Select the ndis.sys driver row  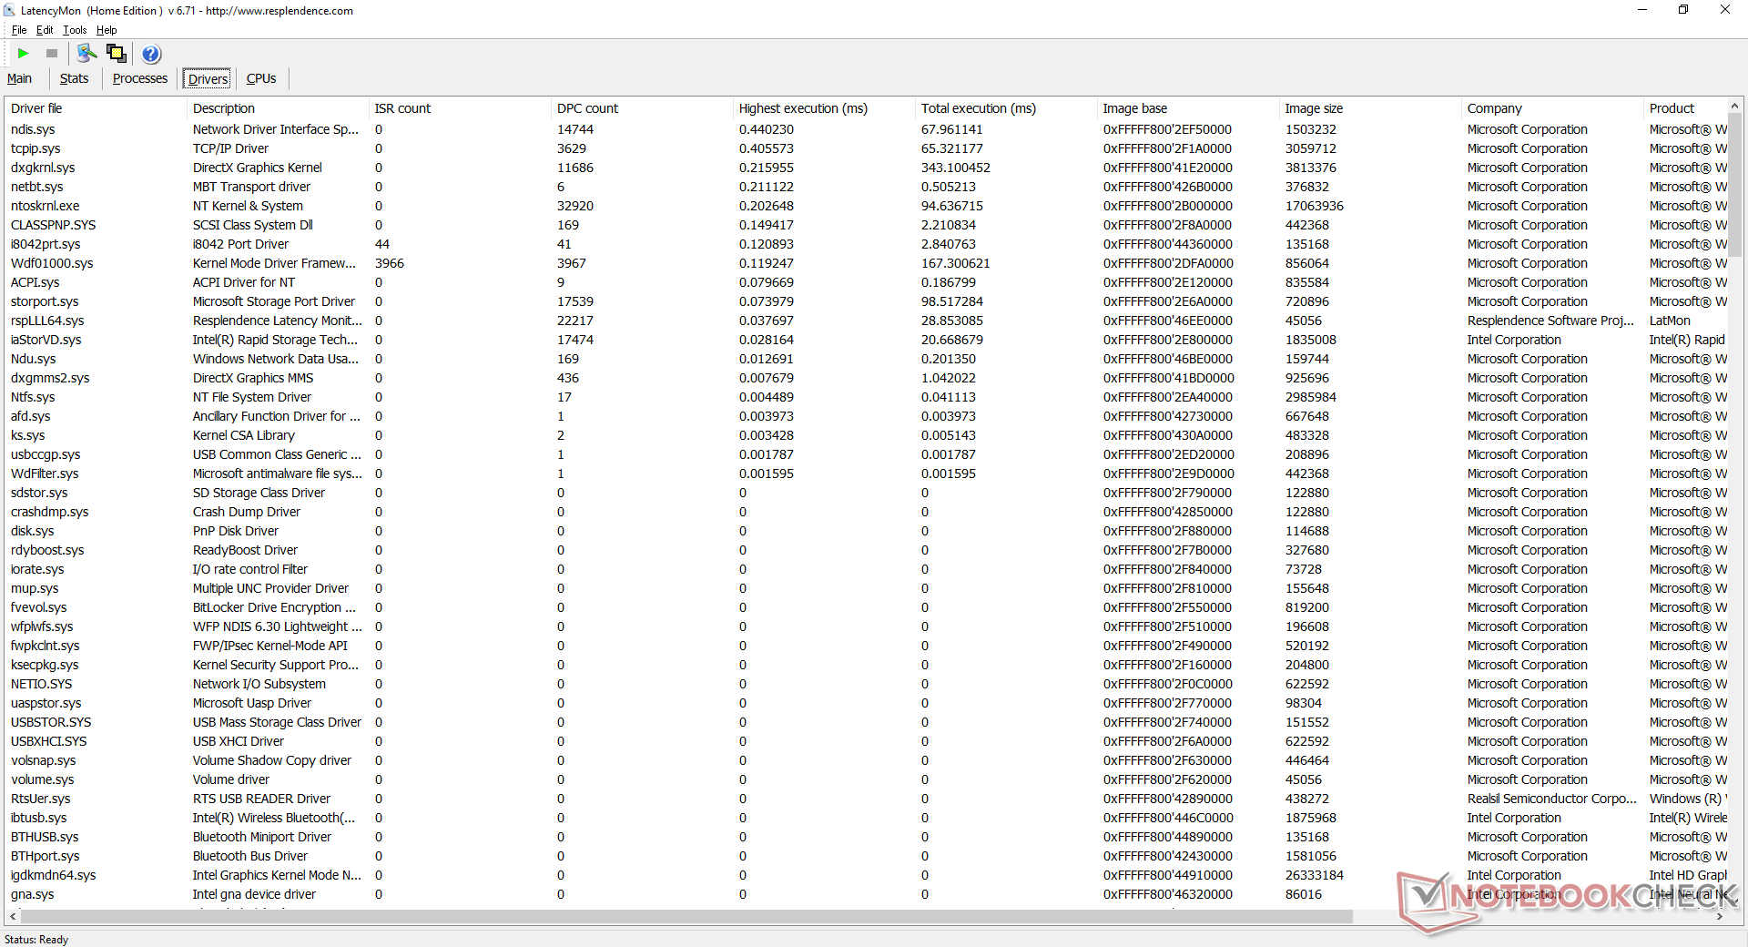(x=866, y=129)
